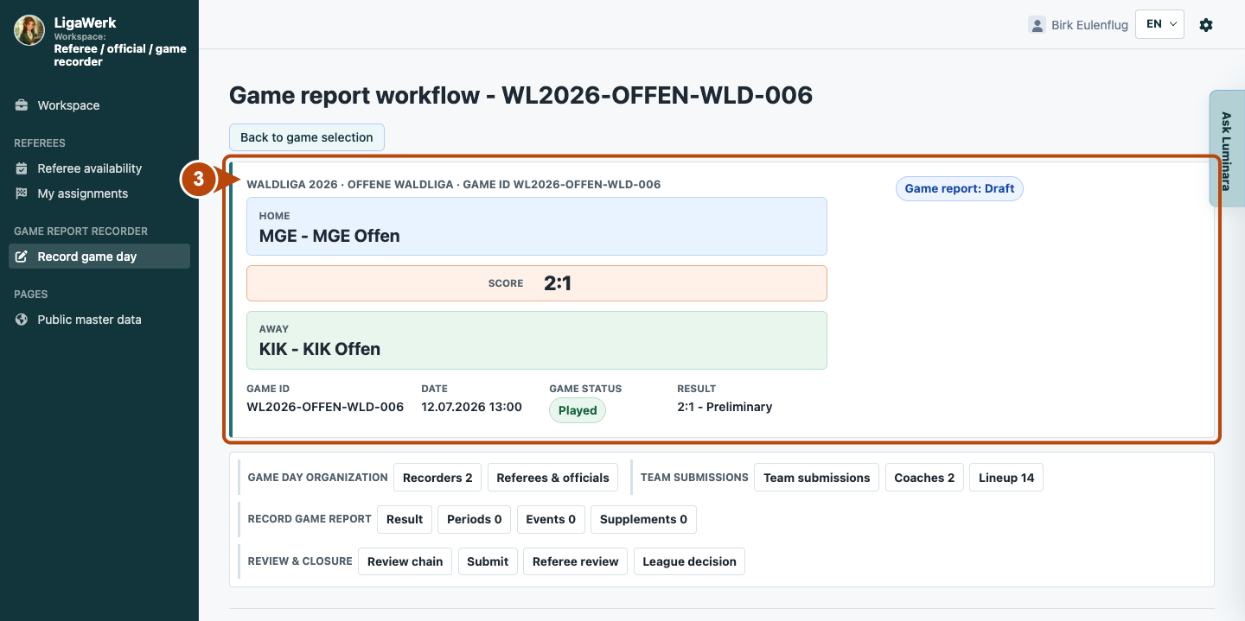Click the Birk Eulenflug user name
The width and height of the screenshot is (1245, 621).
pos(1090,25)
